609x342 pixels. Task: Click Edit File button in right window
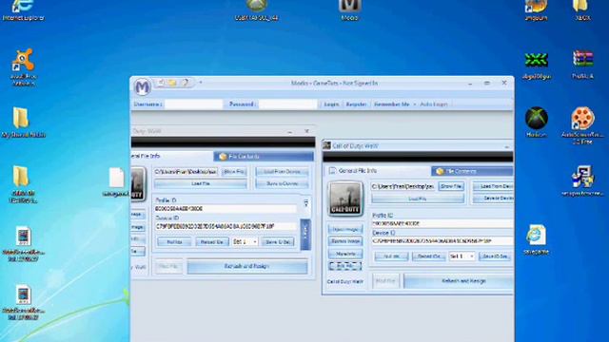pyautogui.click(x=345, y=266)
